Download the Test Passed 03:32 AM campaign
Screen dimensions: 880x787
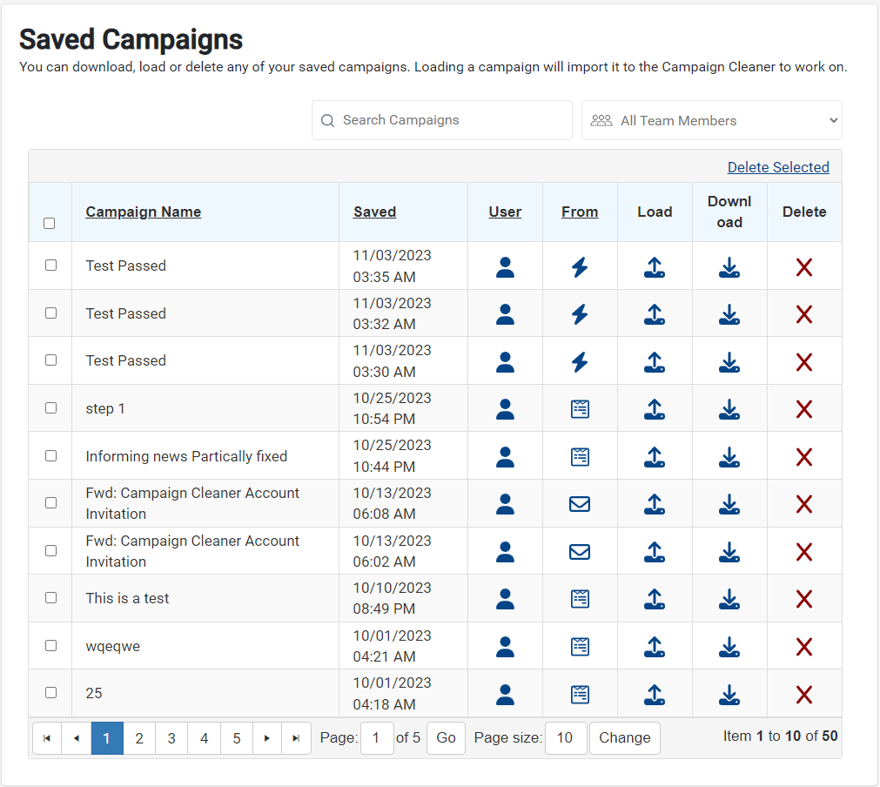tap(729, 314)
